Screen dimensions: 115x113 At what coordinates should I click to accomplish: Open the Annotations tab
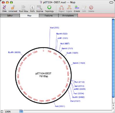point(68,15)
